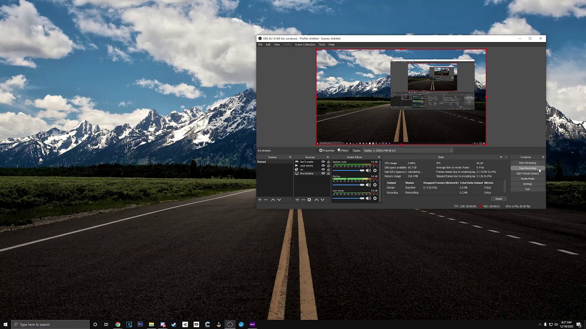Screen dimensions: 586x329
Task: Open the View menu
Action: pos(277,44)
